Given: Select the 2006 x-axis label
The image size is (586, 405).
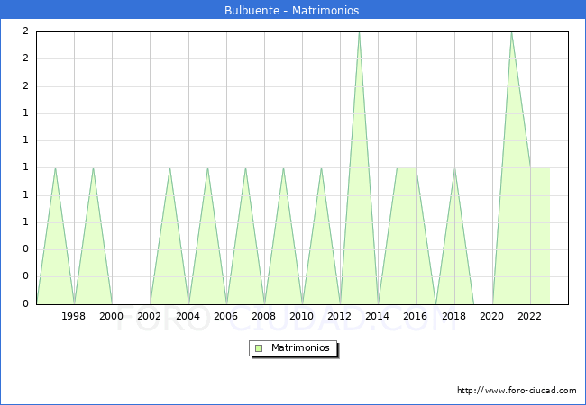Looking at the screenshot, I should tap(225, 316).
